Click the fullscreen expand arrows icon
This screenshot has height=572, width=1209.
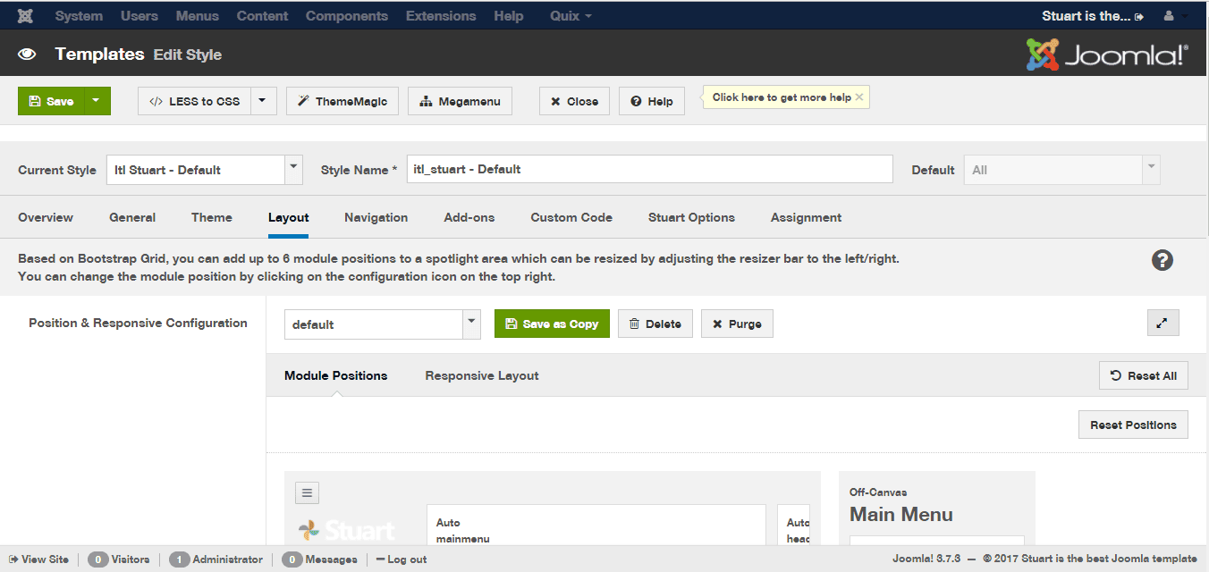[x=1162, y=324]
